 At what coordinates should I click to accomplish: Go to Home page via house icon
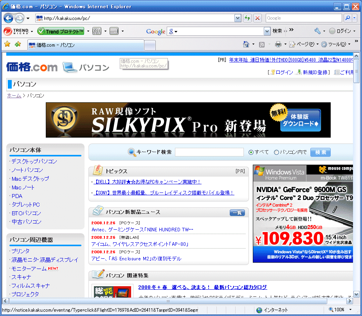point(246,44)
